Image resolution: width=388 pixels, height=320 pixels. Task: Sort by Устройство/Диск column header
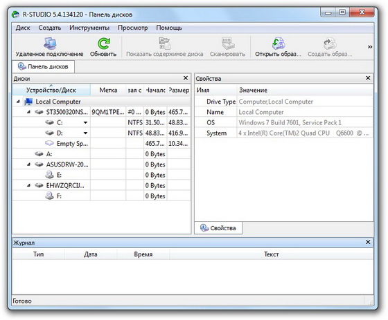click(x=51, y=90)
